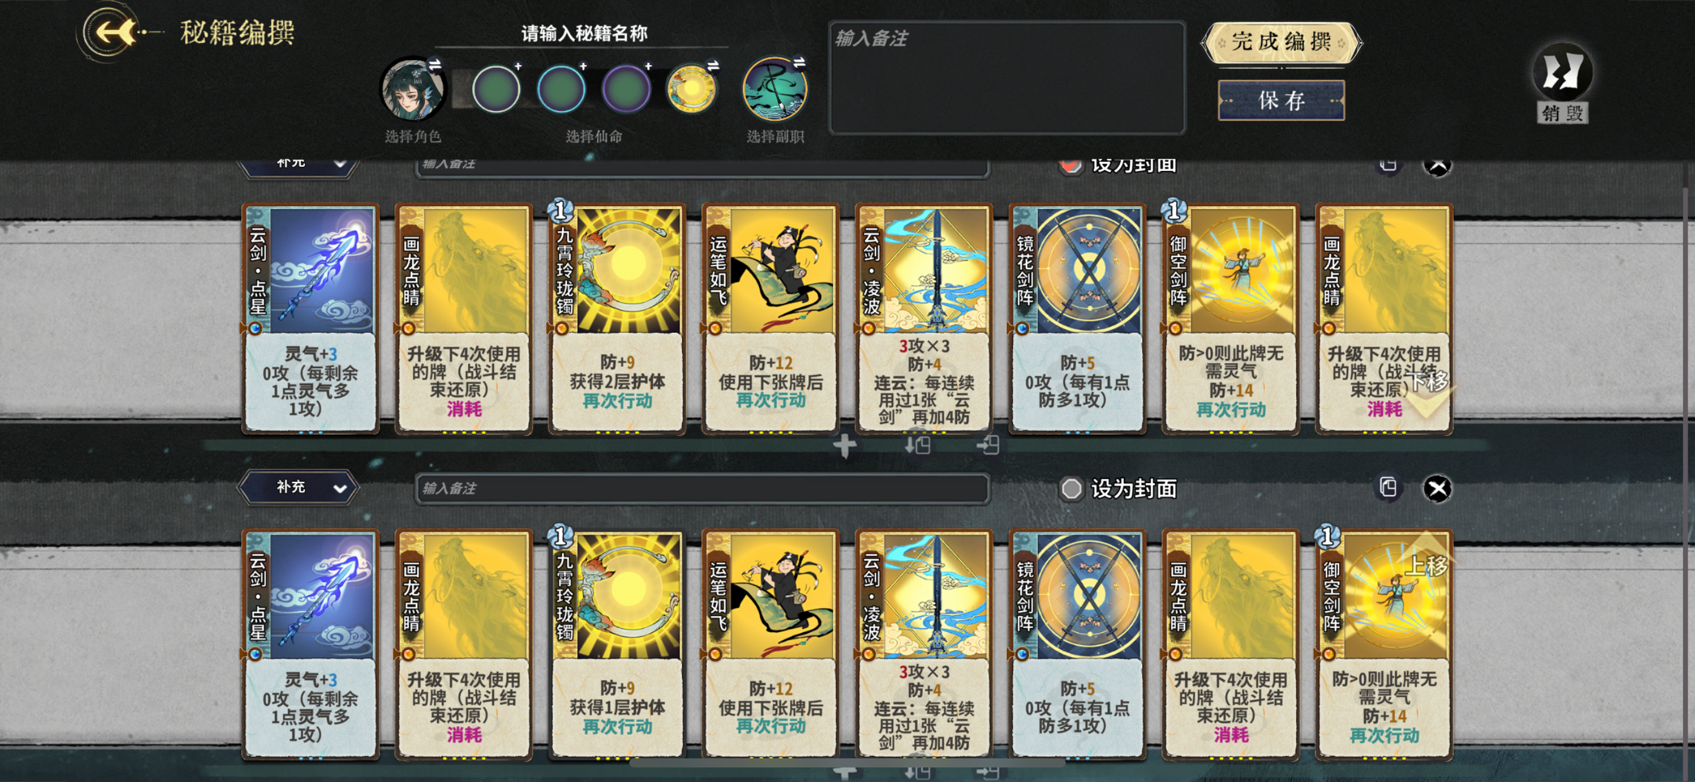The image size is (1695, 782).
Task: Select the character avatar above 选择角色
Action: (x=413, y=89)
